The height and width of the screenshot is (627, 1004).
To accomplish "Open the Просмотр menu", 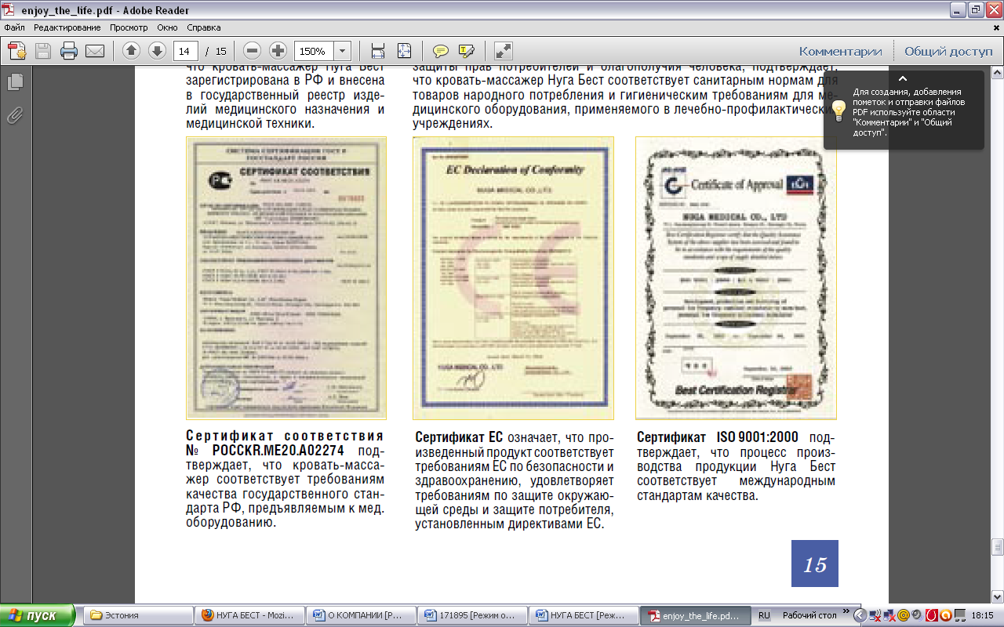I will click(129, 27).
